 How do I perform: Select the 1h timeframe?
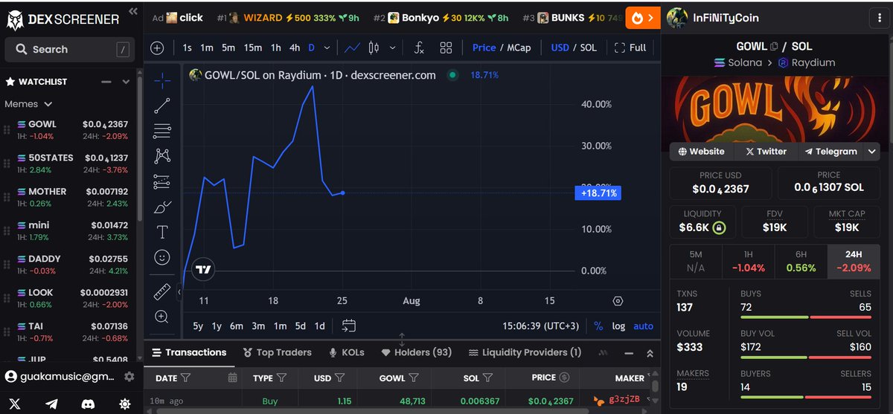tap(275, 48)
